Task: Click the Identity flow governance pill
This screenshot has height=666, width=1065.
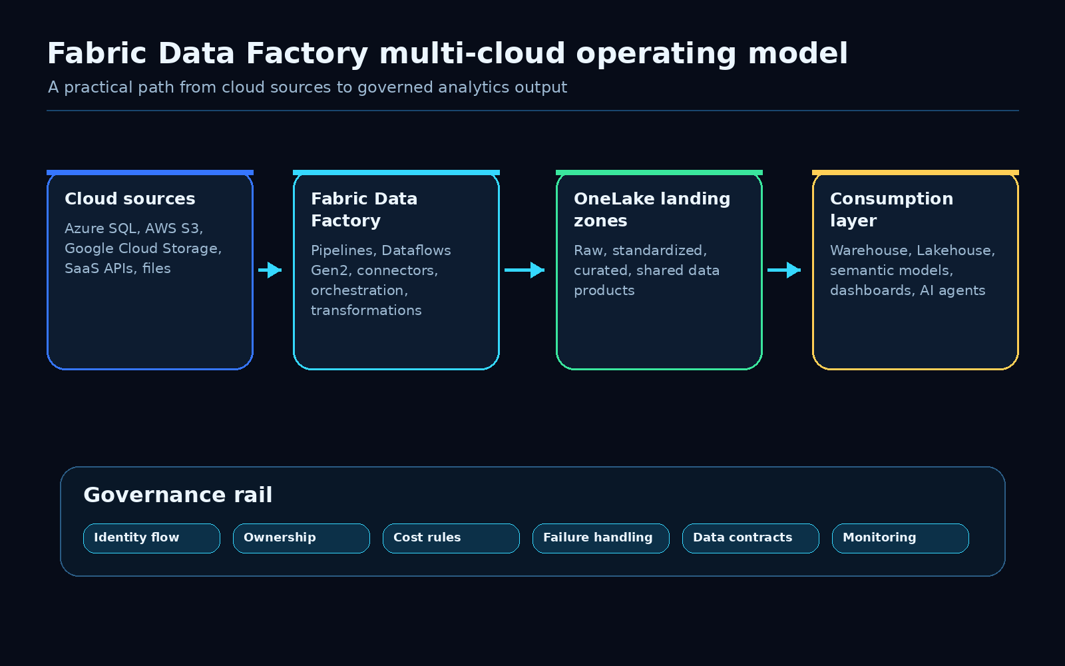Action: [152, 538]
